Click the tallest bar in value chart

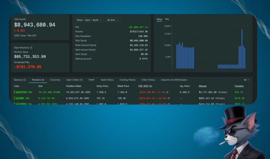point(242,49)
